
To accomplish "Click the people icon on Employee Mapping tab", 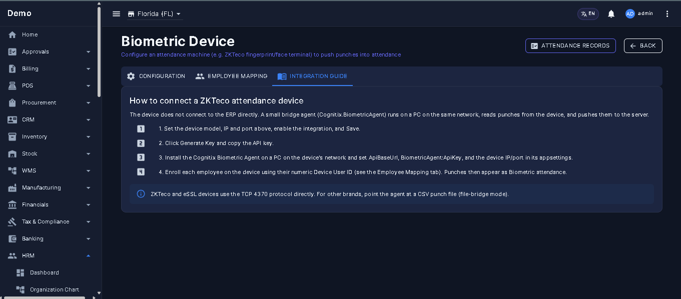I will (200, 76).
